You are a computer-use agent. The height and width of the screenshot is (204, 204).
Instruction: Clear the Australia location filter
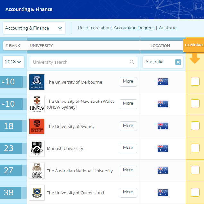pos(178,62)
